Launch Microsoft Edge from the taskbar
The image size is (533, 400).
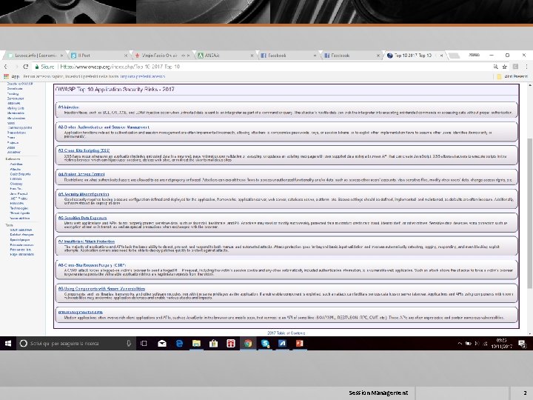[179, 344]
